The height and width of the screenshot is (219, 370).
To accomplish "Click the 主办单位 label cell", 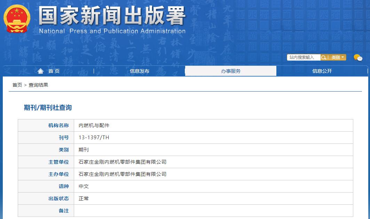I will tap(46, 174).
